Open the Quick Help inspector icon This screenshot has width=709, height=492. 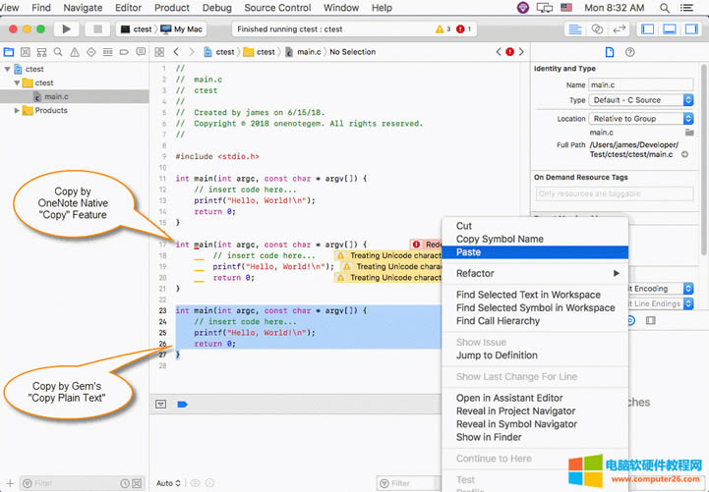pyautogui.click(x=629, y=52)
